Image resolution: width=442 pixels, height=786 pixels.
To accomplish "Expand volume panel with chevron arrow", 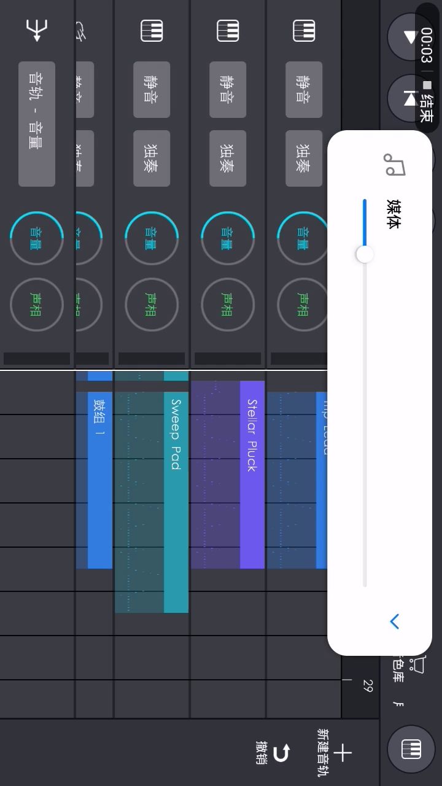I will (x=395, y=621).
